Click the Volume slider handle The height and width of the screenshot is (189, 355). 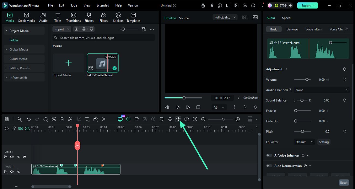pyautogui.click(x=307, y=80)
